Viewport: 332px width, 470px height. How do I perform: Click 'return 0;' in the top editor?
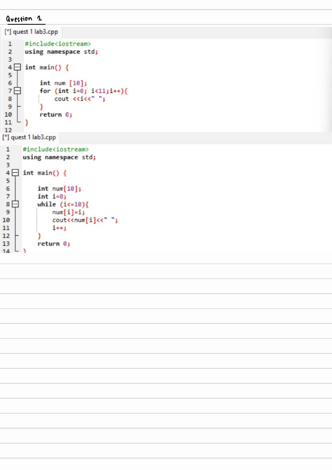pyautogui.click(x=56, y=115)
